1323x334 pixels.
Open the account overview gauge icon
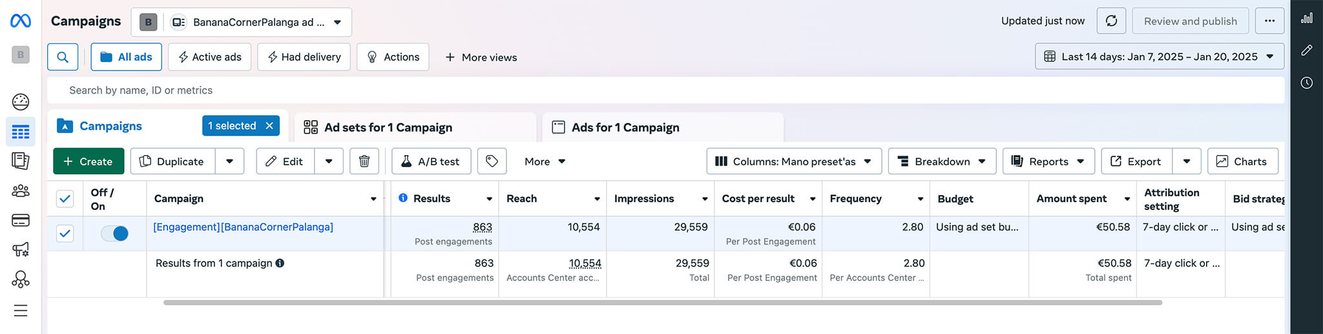(x=21, y=101)
